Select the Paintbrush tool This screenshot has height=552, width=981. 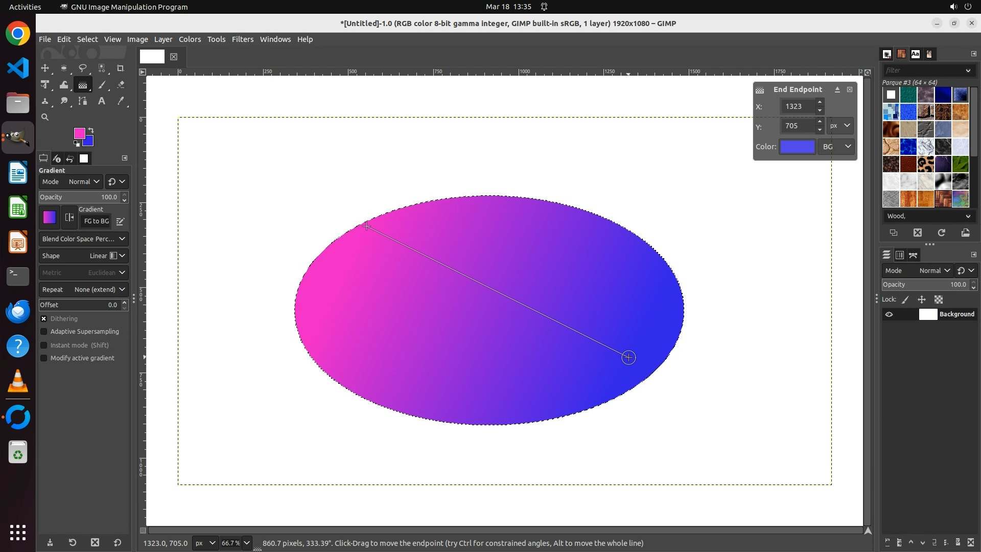pos(102,85)
